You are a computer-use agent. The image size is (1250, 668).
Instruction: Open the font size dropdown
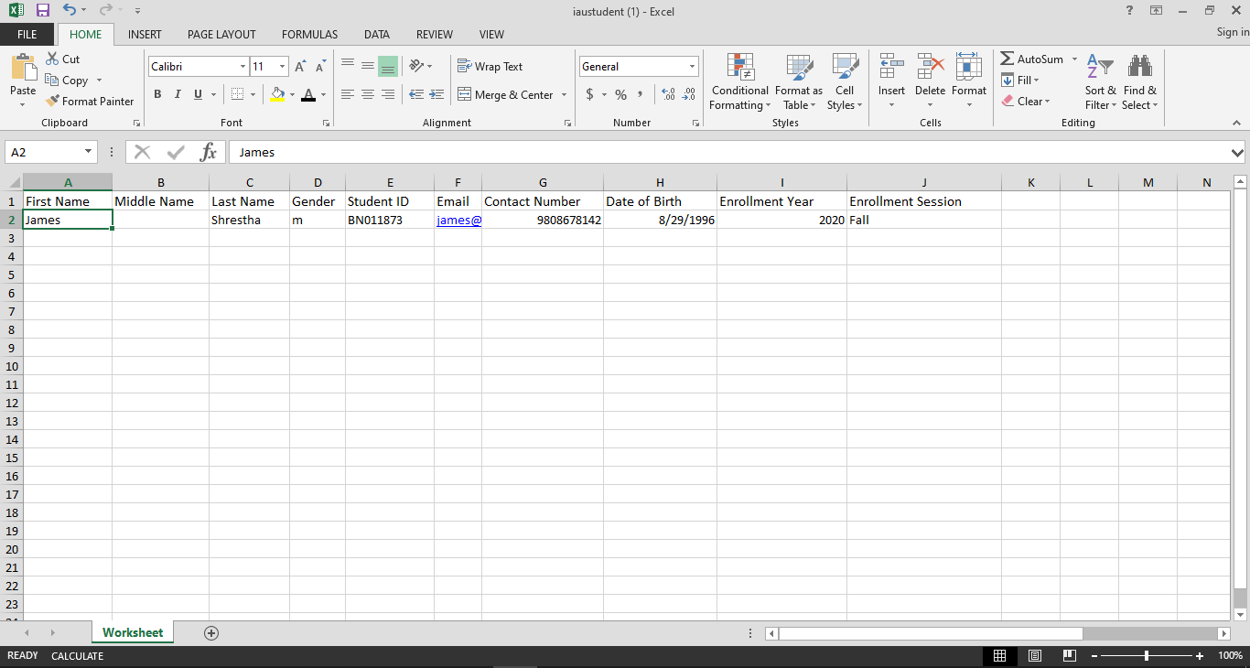click(283, 67)
